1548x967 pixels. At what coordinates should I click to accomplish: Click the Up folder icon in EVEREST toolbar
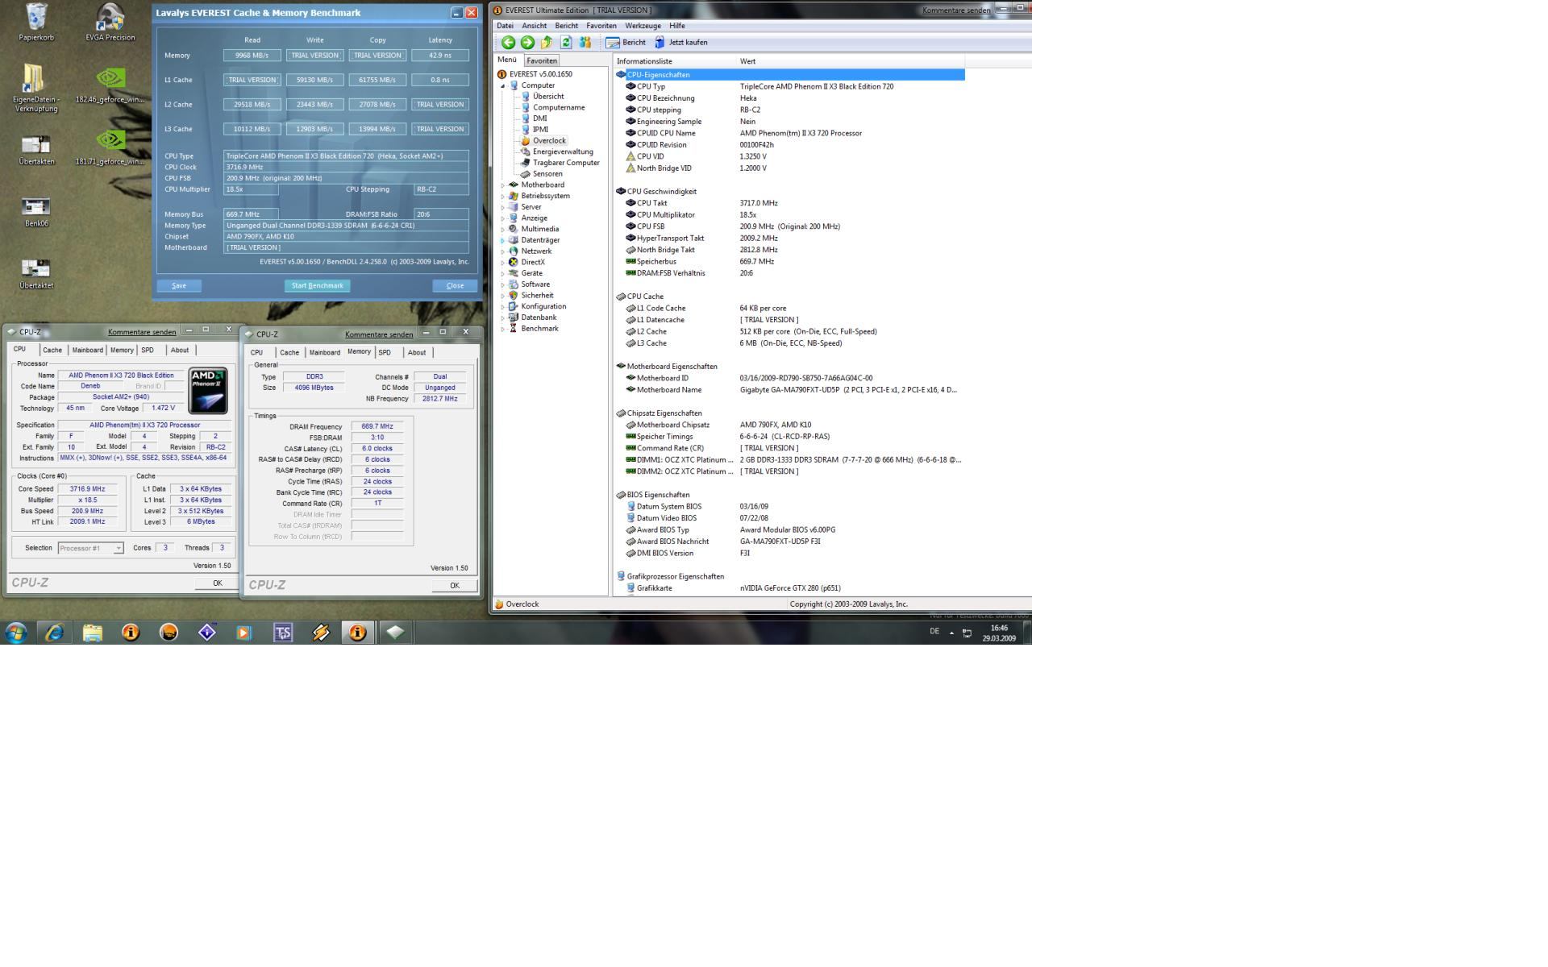[547, 43]
